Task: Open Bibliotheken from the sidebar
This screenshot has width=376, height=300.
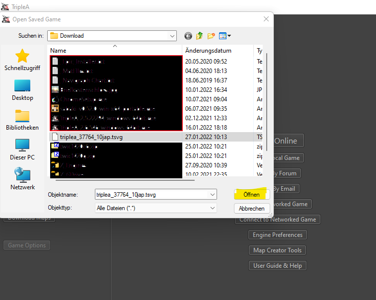Action: tap(23, 120)
